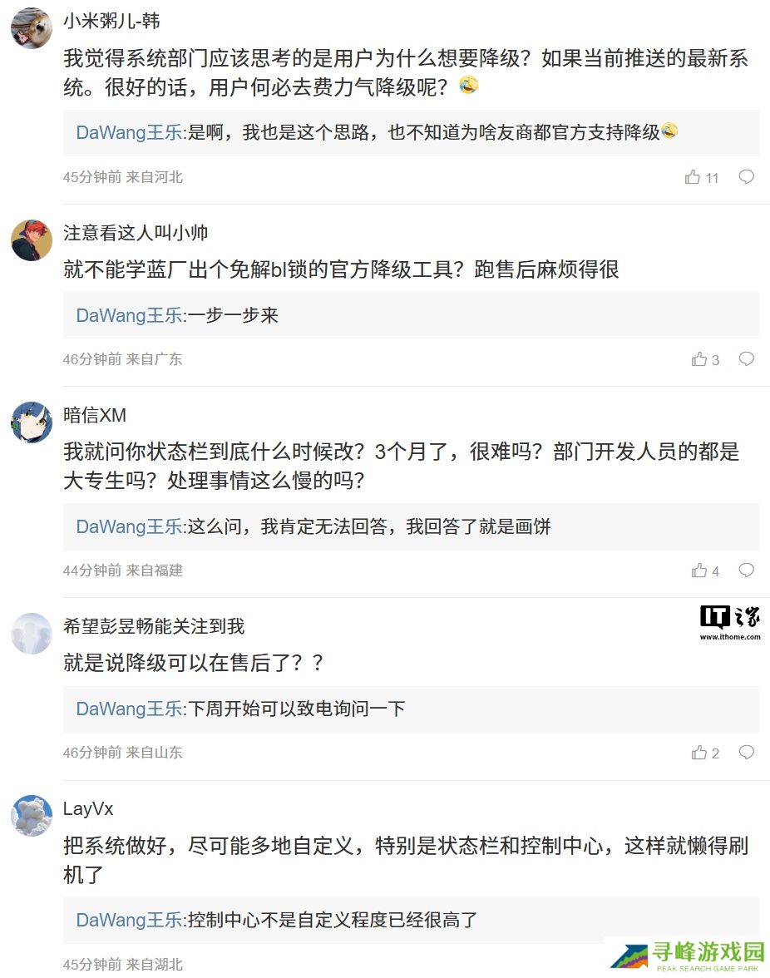The height and width of the screenshot is (978, 770).
Task: Open replies for 注意看这人叫小帅's comment
Action: 747,358
